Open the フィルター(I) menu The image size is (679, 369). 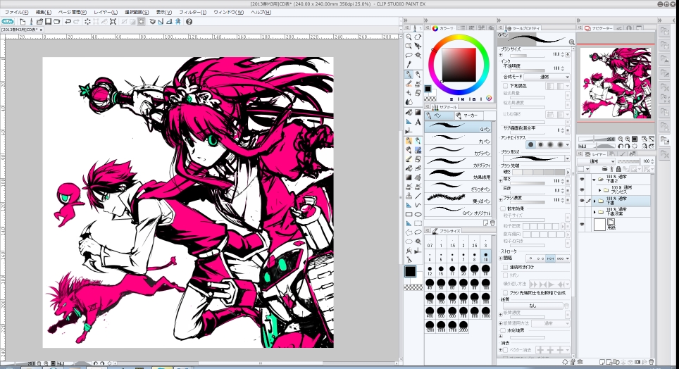(x=193, y=12)
